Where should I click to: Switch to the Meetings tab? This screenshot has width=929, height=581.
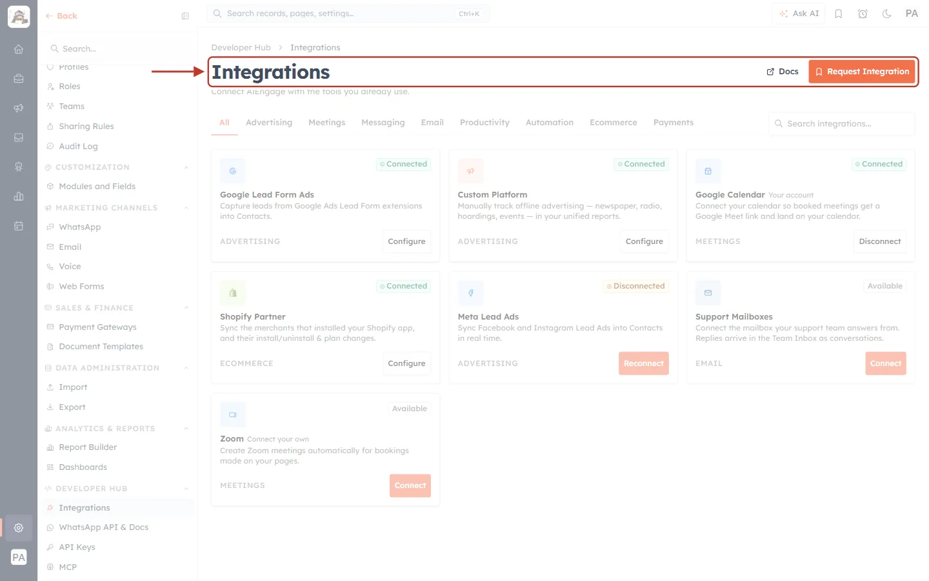pyautogui.click(x=326, y=123)
